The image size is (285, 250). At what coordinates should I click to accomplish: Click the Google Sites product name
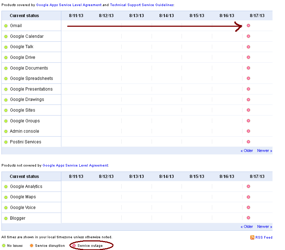(22, 110)
